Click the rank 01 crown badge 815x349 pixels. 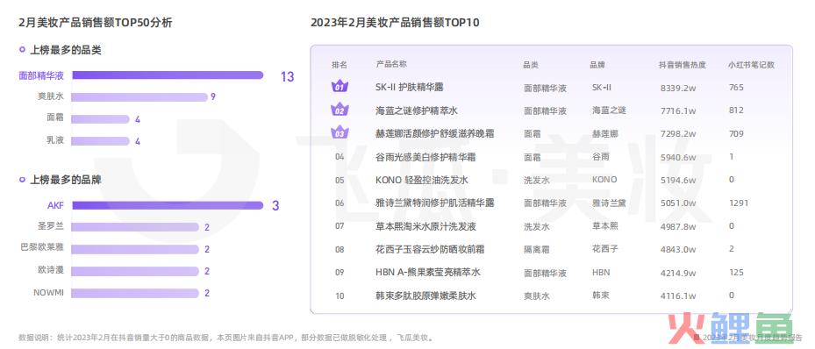click(x=340, y=87)
